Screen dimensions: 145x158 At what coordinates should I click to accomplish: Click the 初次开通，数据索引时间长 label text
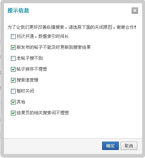[43, 36]
